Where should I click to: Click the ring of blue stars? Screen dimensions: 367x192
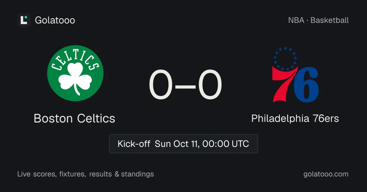click(285, 59)
